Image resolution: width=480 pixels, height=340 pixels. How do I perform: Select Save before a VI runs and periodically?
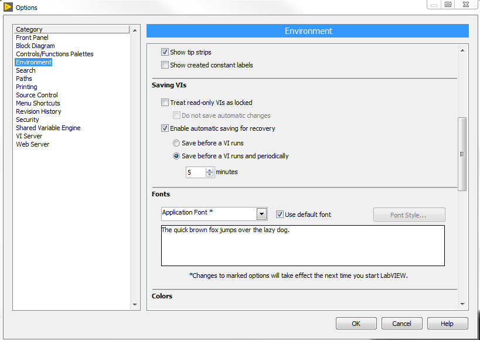(176, 156)
